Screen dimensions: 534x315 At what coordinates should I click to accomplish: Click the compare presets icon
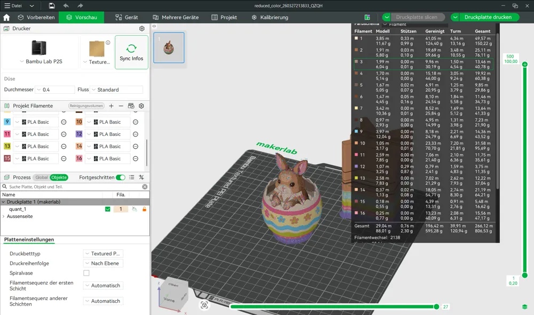142,177
